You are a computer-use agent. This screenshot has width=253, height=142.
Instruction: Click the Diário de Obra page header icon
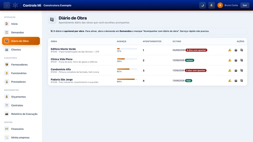(52, 20)
